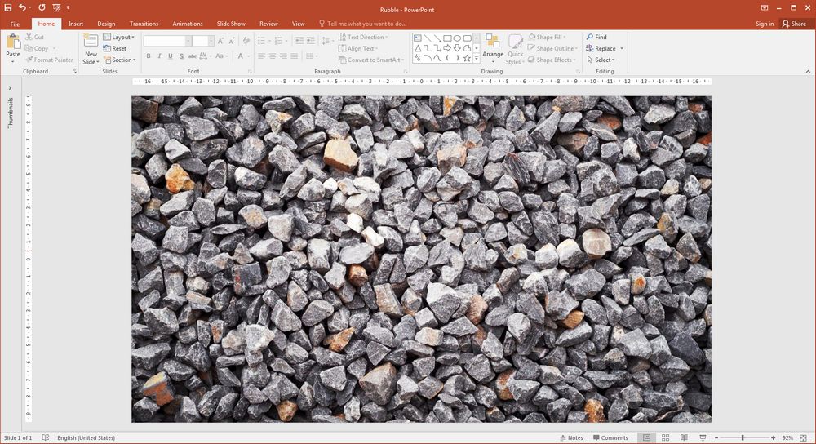Open the font size combo box
Viewport: 816px width, 444px height.
202,41
